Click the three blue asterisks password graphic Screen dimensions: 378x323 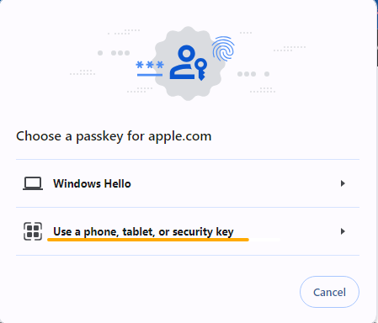coord(150,65)
